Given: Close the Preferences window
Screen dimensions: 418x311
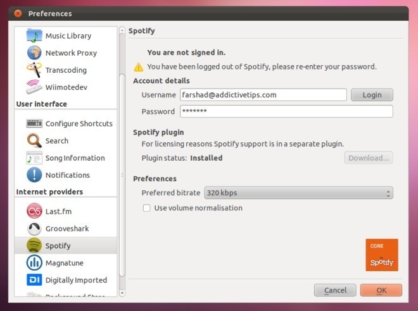Looking at the screenshot, I should pyautogui.click(x=18, y=13).
